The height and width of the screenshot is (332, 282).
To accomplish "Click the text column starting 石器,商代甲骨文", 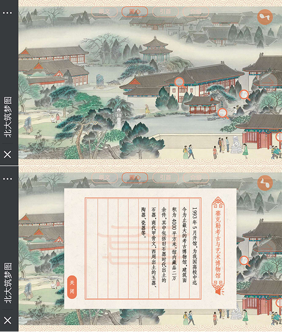I will pyautogui.click(x=154, y=247).
